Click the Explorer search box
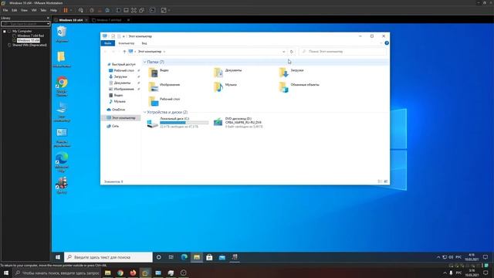 point(342,52)
